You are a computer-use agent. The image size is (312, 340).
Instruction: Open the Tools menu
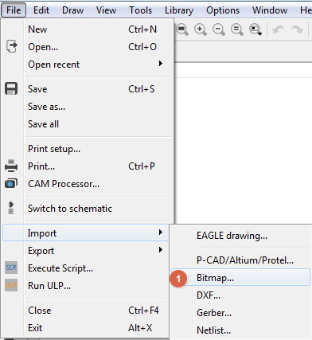141,10
